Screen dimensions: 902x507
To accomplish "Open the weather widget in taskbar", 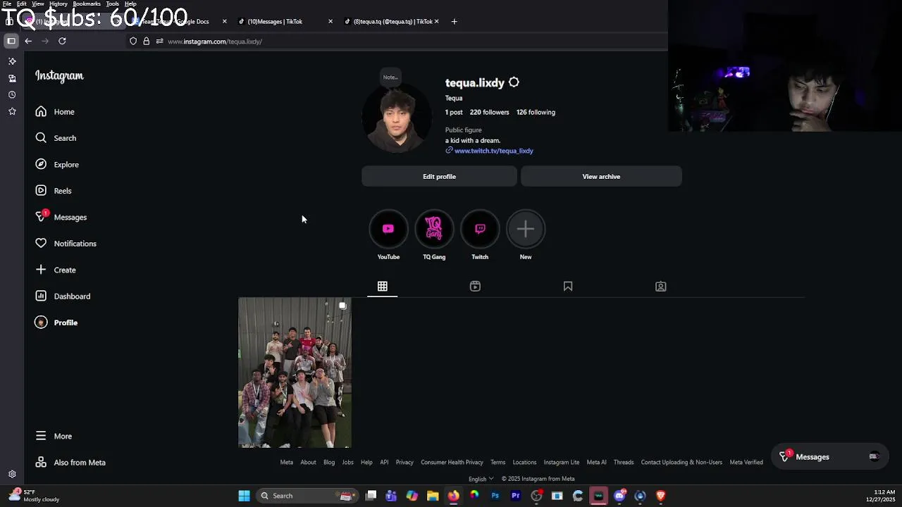I will coord(34,496).
